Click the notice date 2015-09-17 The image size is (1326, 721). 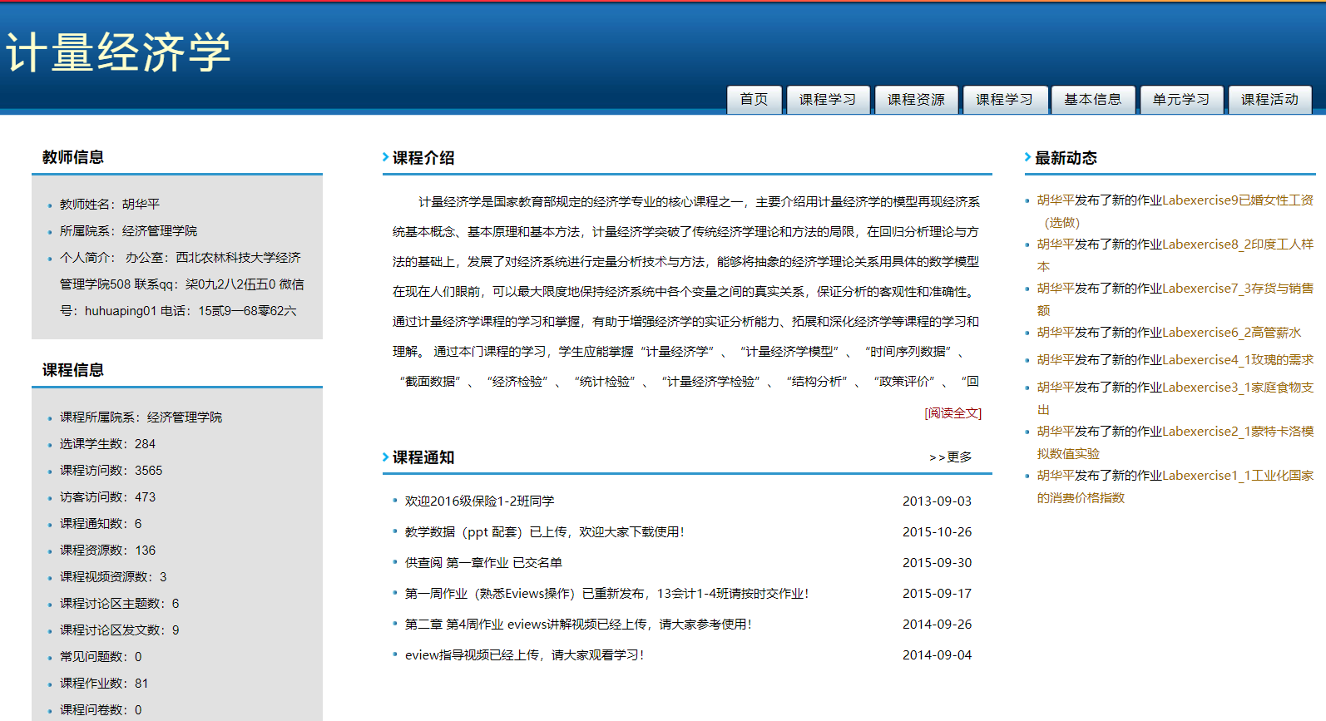(x=937, y=594)
